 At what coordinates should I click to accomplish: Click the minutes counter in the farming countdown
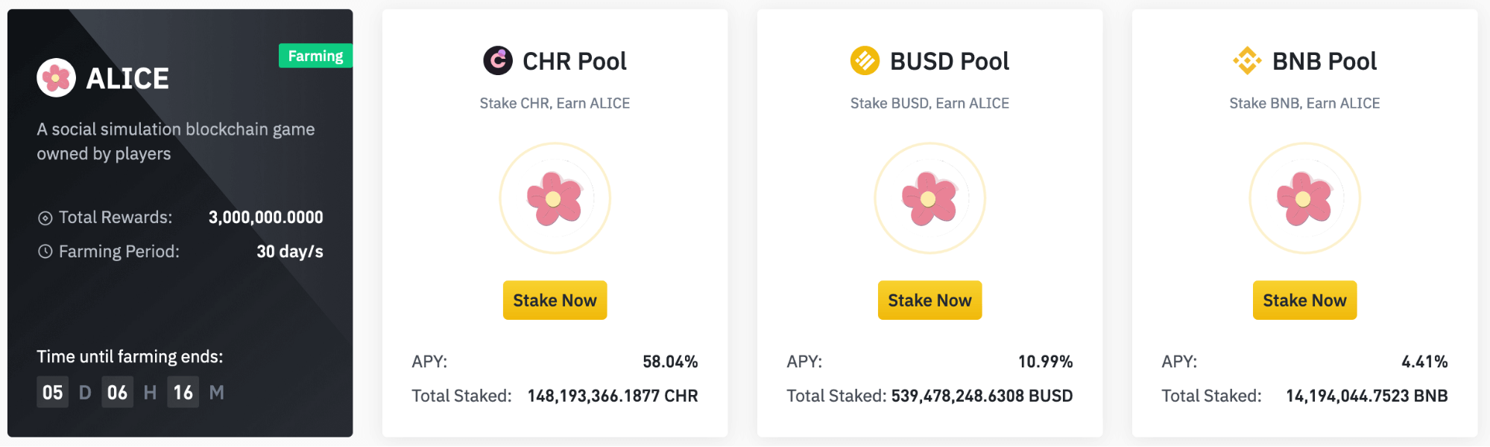click(x=185, y=392)
